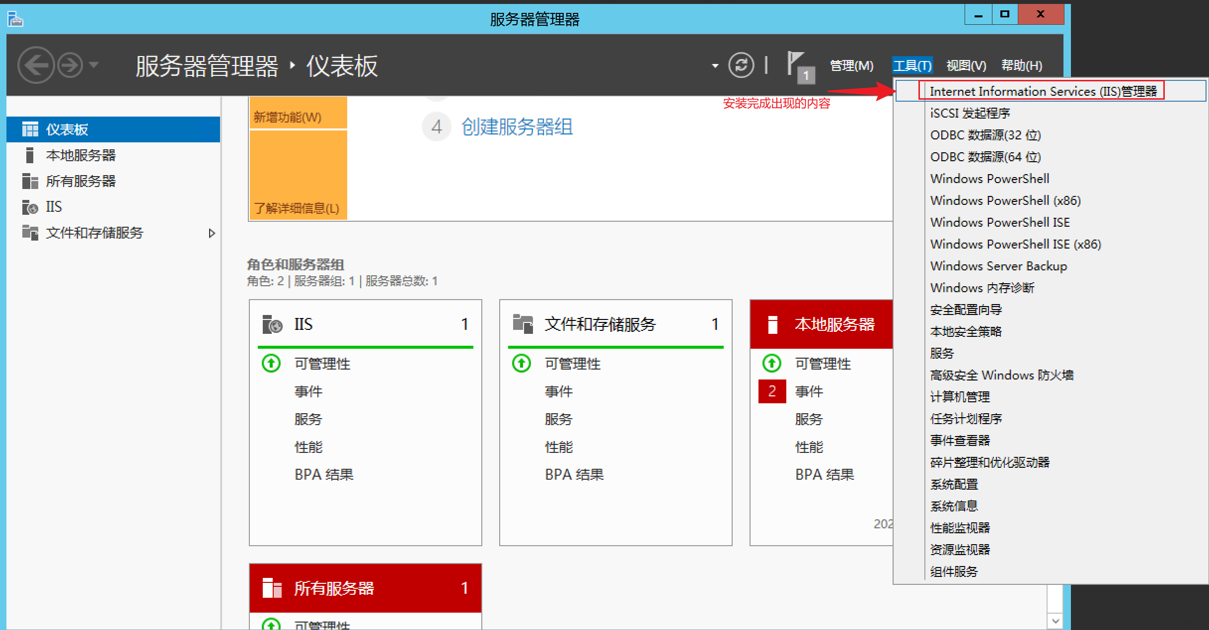This screenshot has height=630, width=1209.
Task: Expand File and Storage Services submenu arrow
Action: point(212,233)
